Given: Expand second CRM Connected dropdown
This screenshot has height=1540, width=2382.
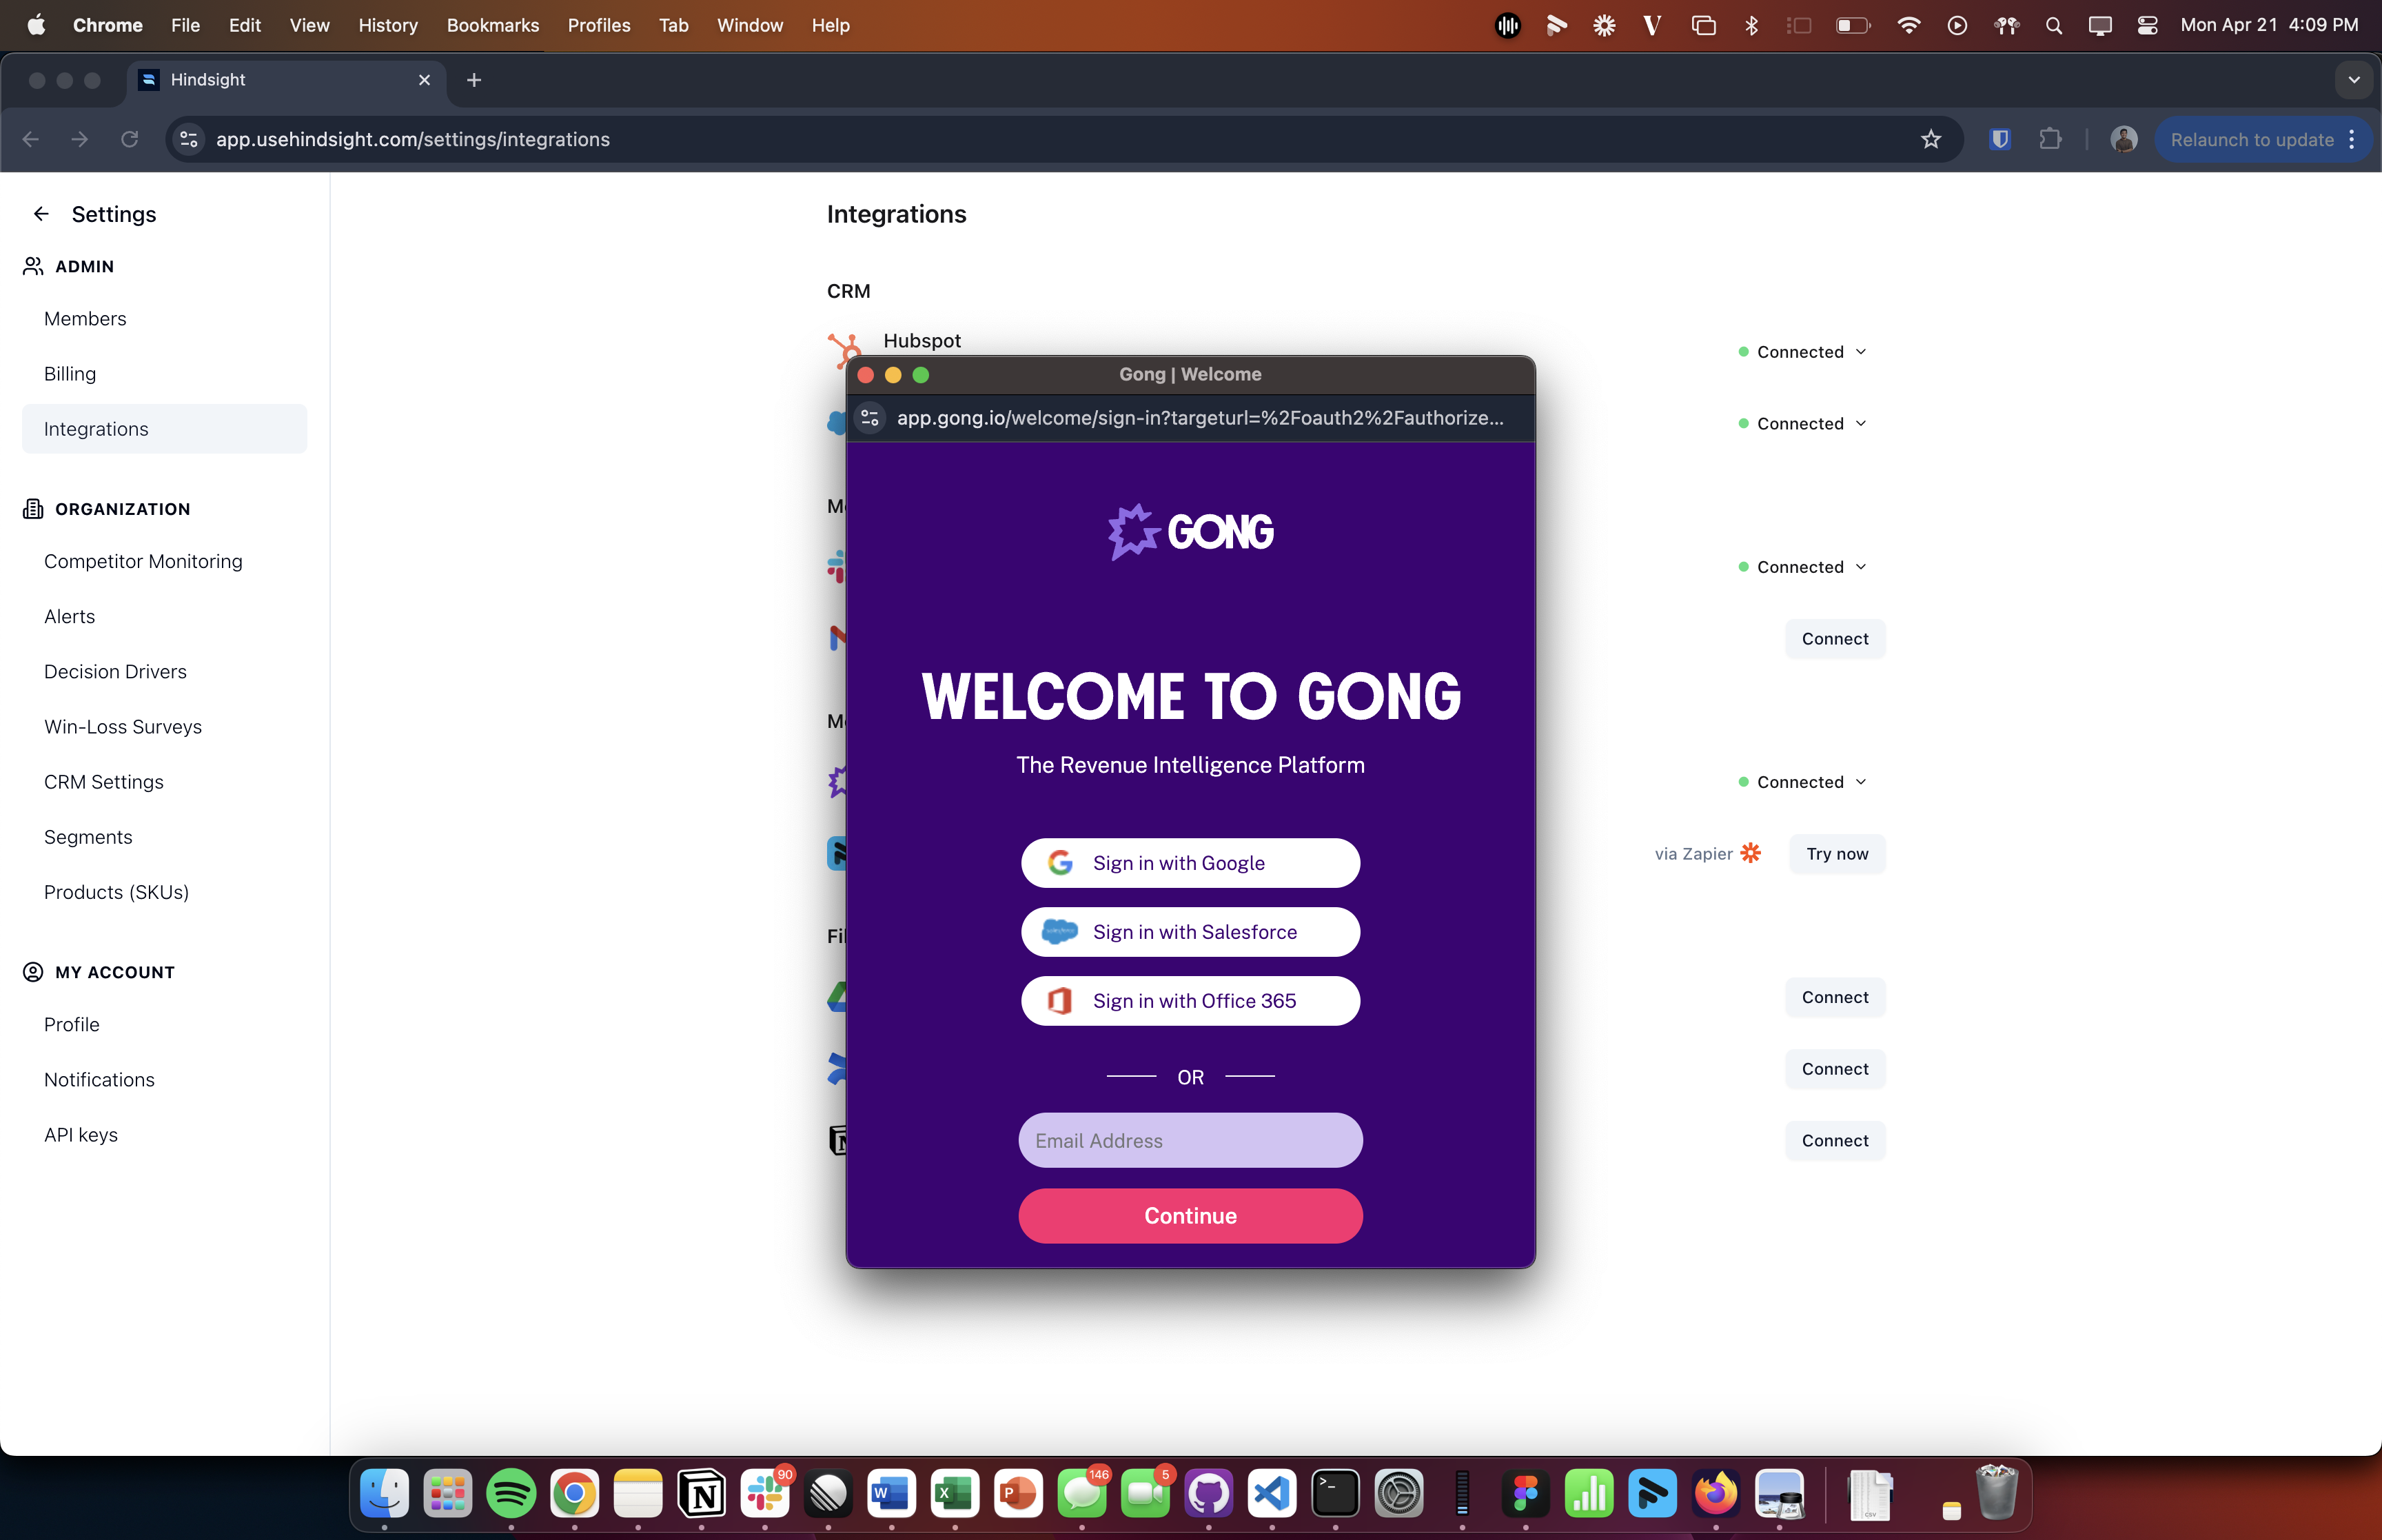Looking at the screenshot, I should pyautogui.click(x=1802, y=424).
